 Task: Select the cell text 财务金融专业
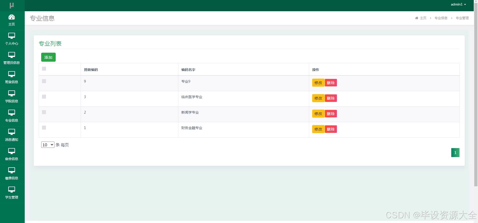click(x=192, y=128)
